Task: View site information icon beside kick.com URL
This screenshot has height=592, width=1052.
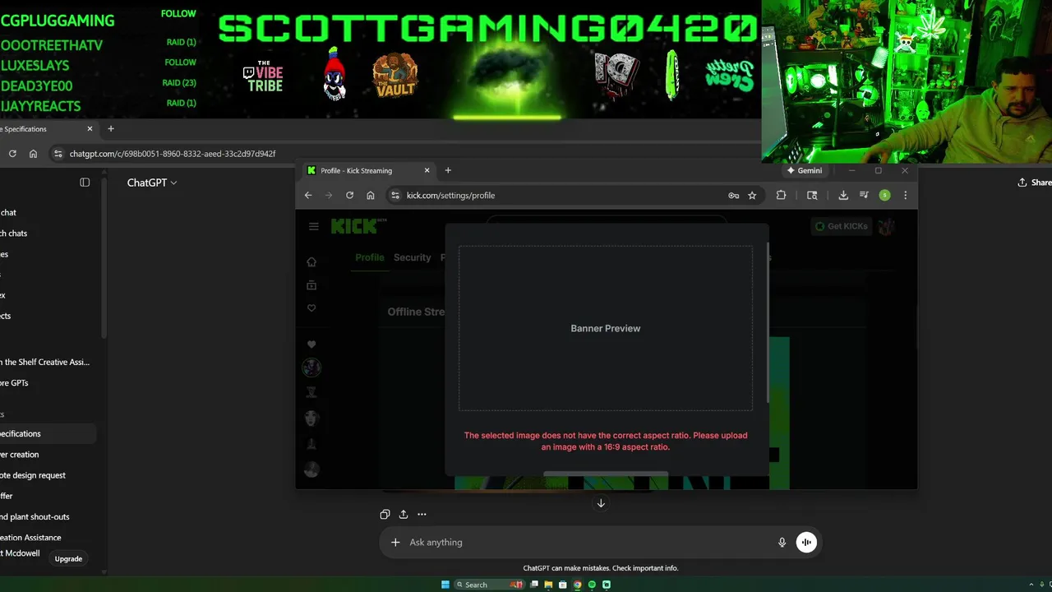Action: [x=395, y=195]
